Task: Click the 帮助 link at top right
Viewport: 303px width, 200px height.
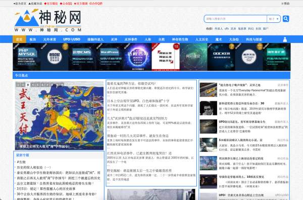Action: click(285, 4)
